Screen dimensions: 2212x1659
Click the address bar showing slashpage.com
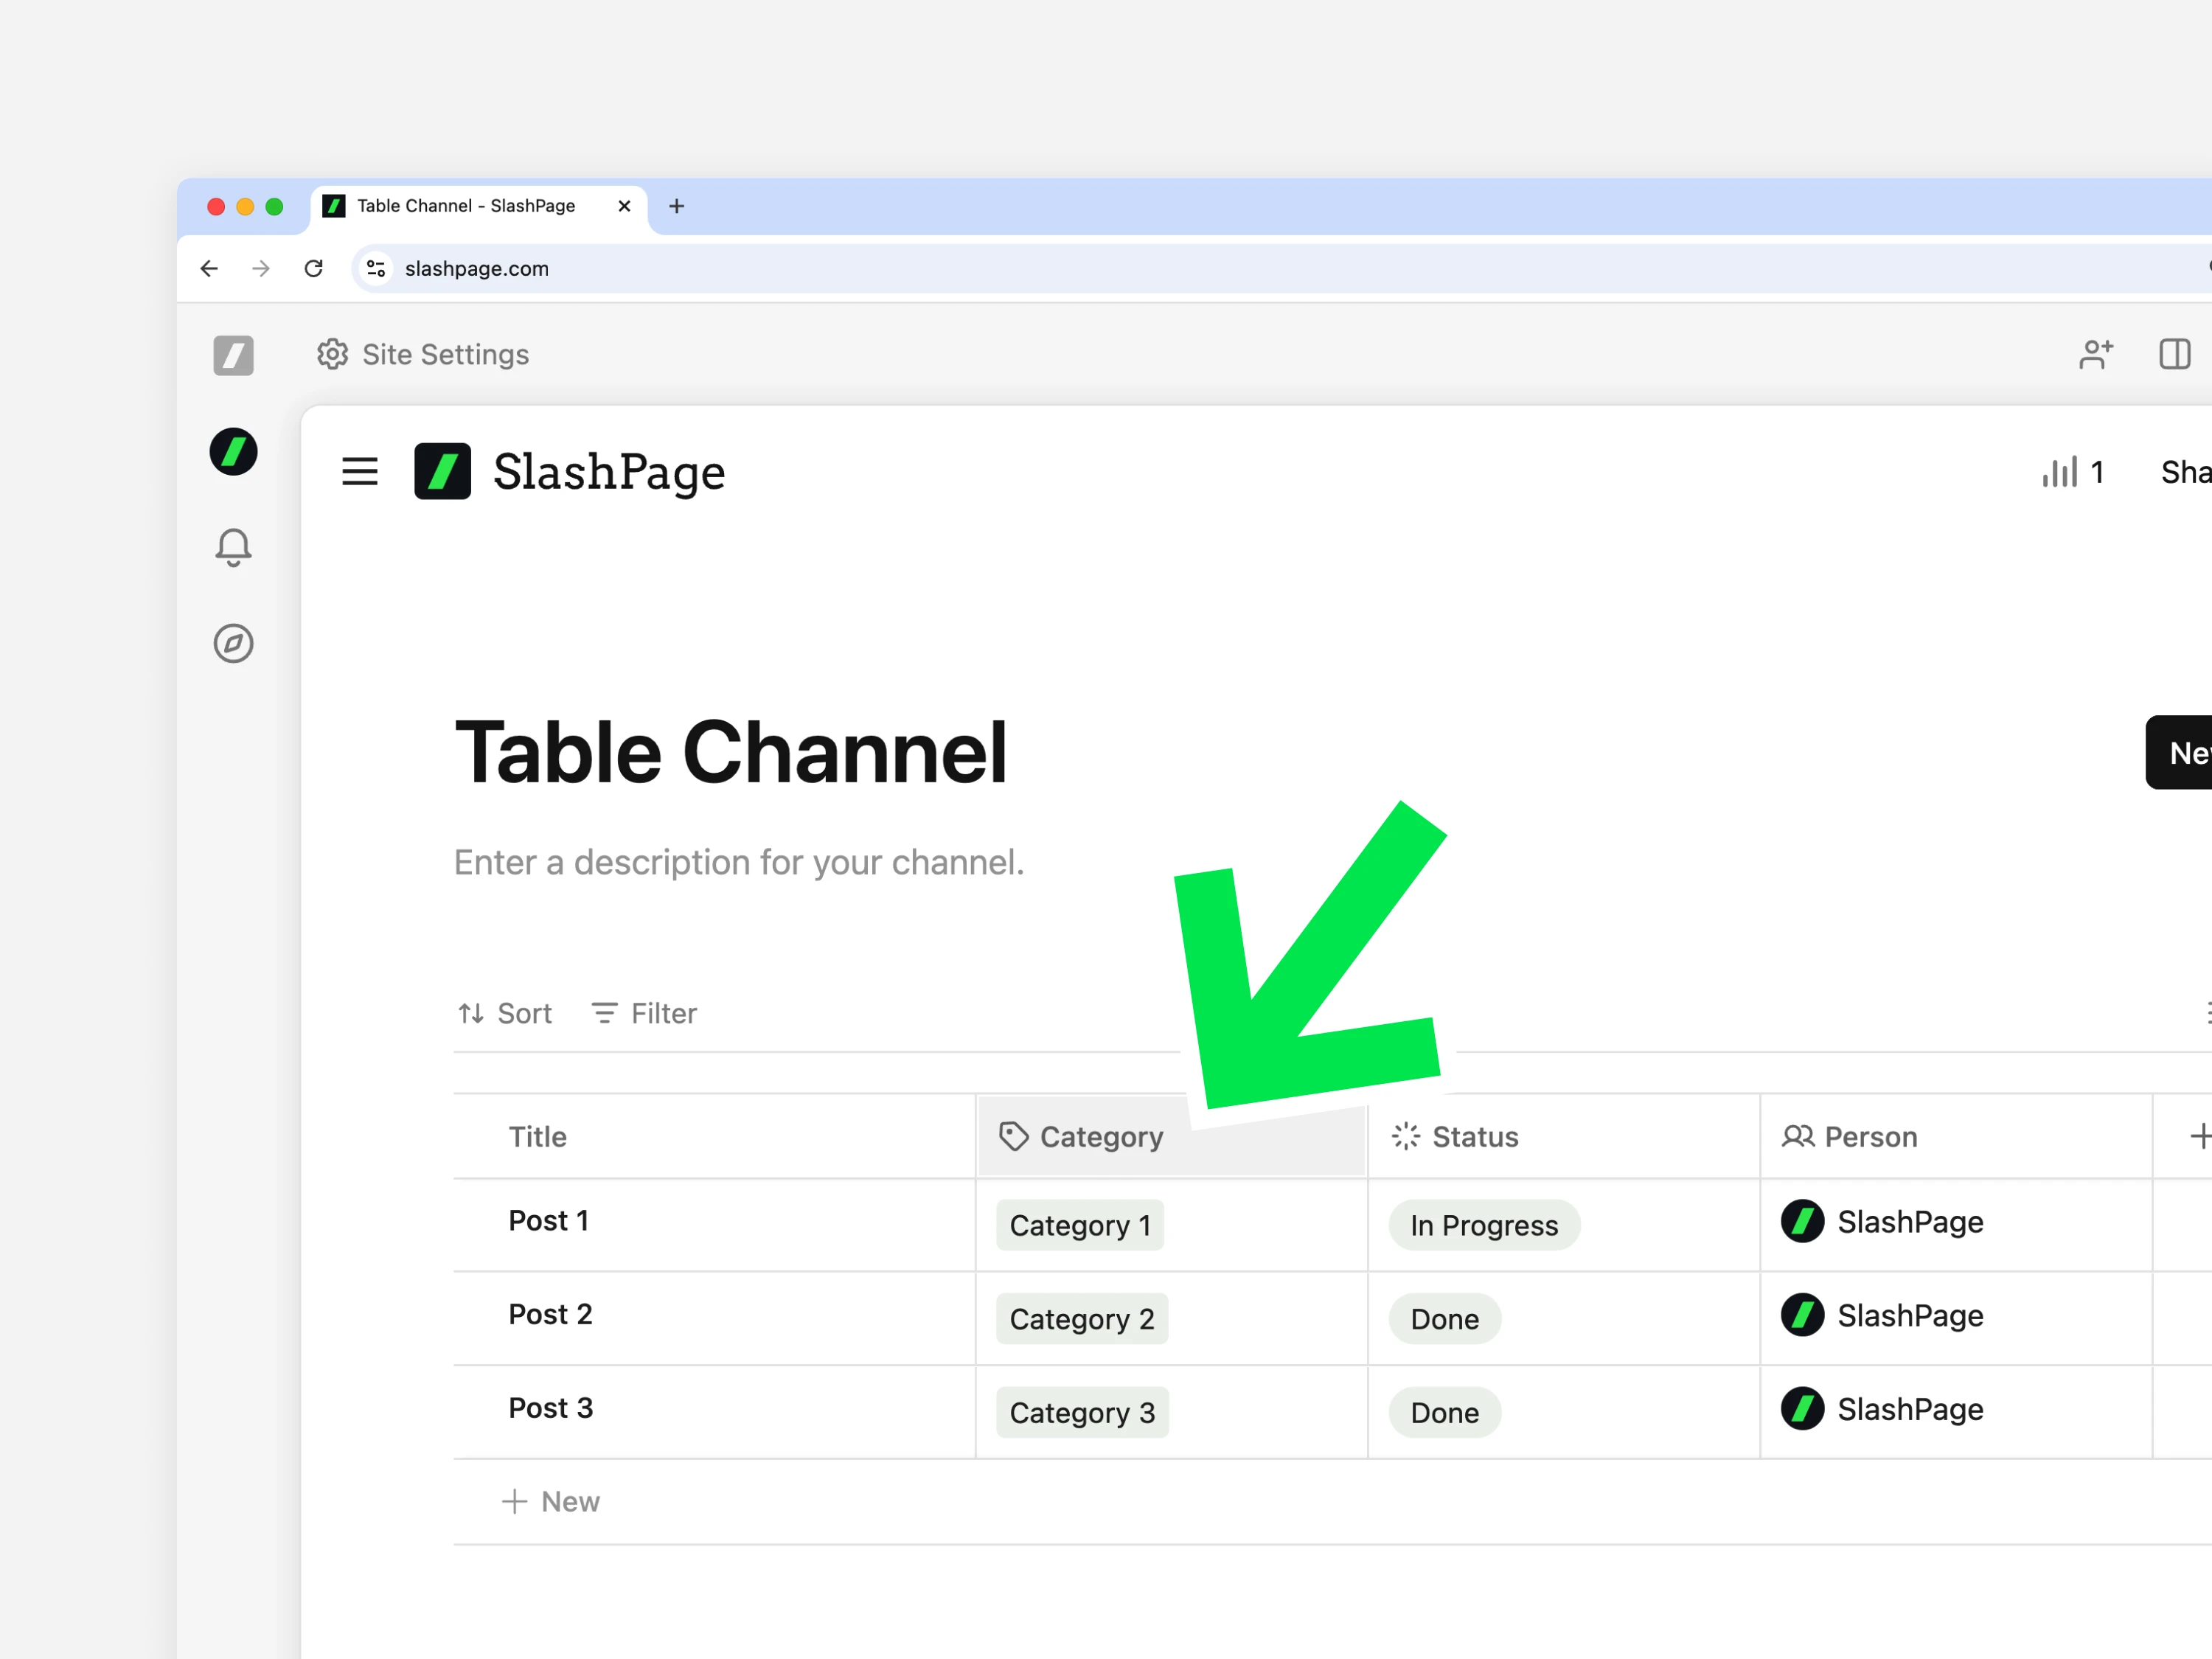tap(1280, 268)
